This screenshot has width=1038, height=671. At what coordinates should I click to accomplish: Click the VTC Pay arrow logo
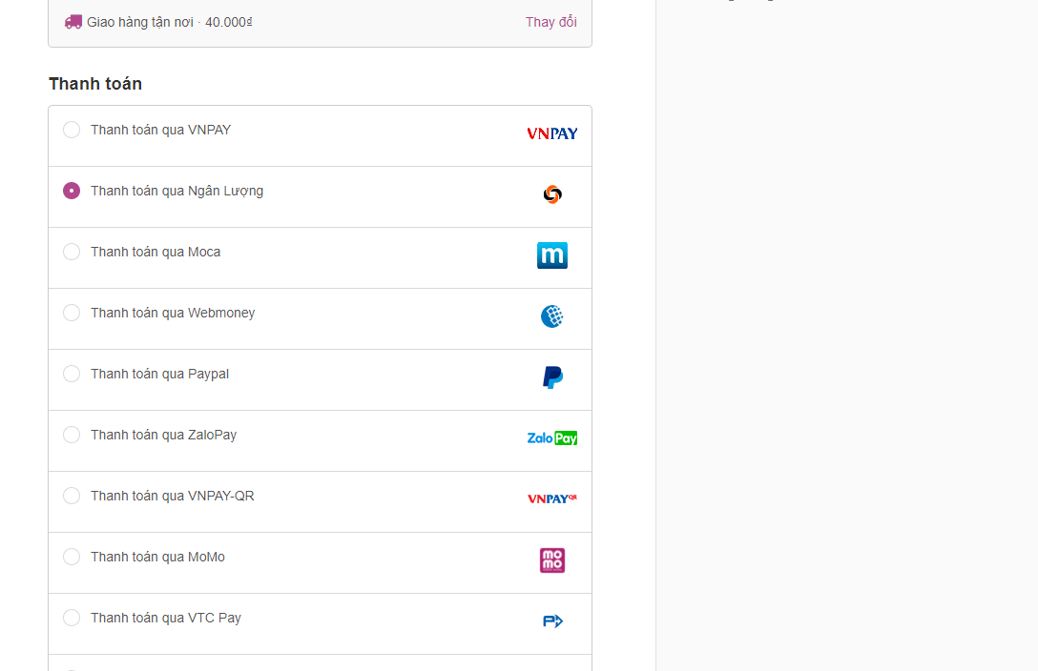552,621
